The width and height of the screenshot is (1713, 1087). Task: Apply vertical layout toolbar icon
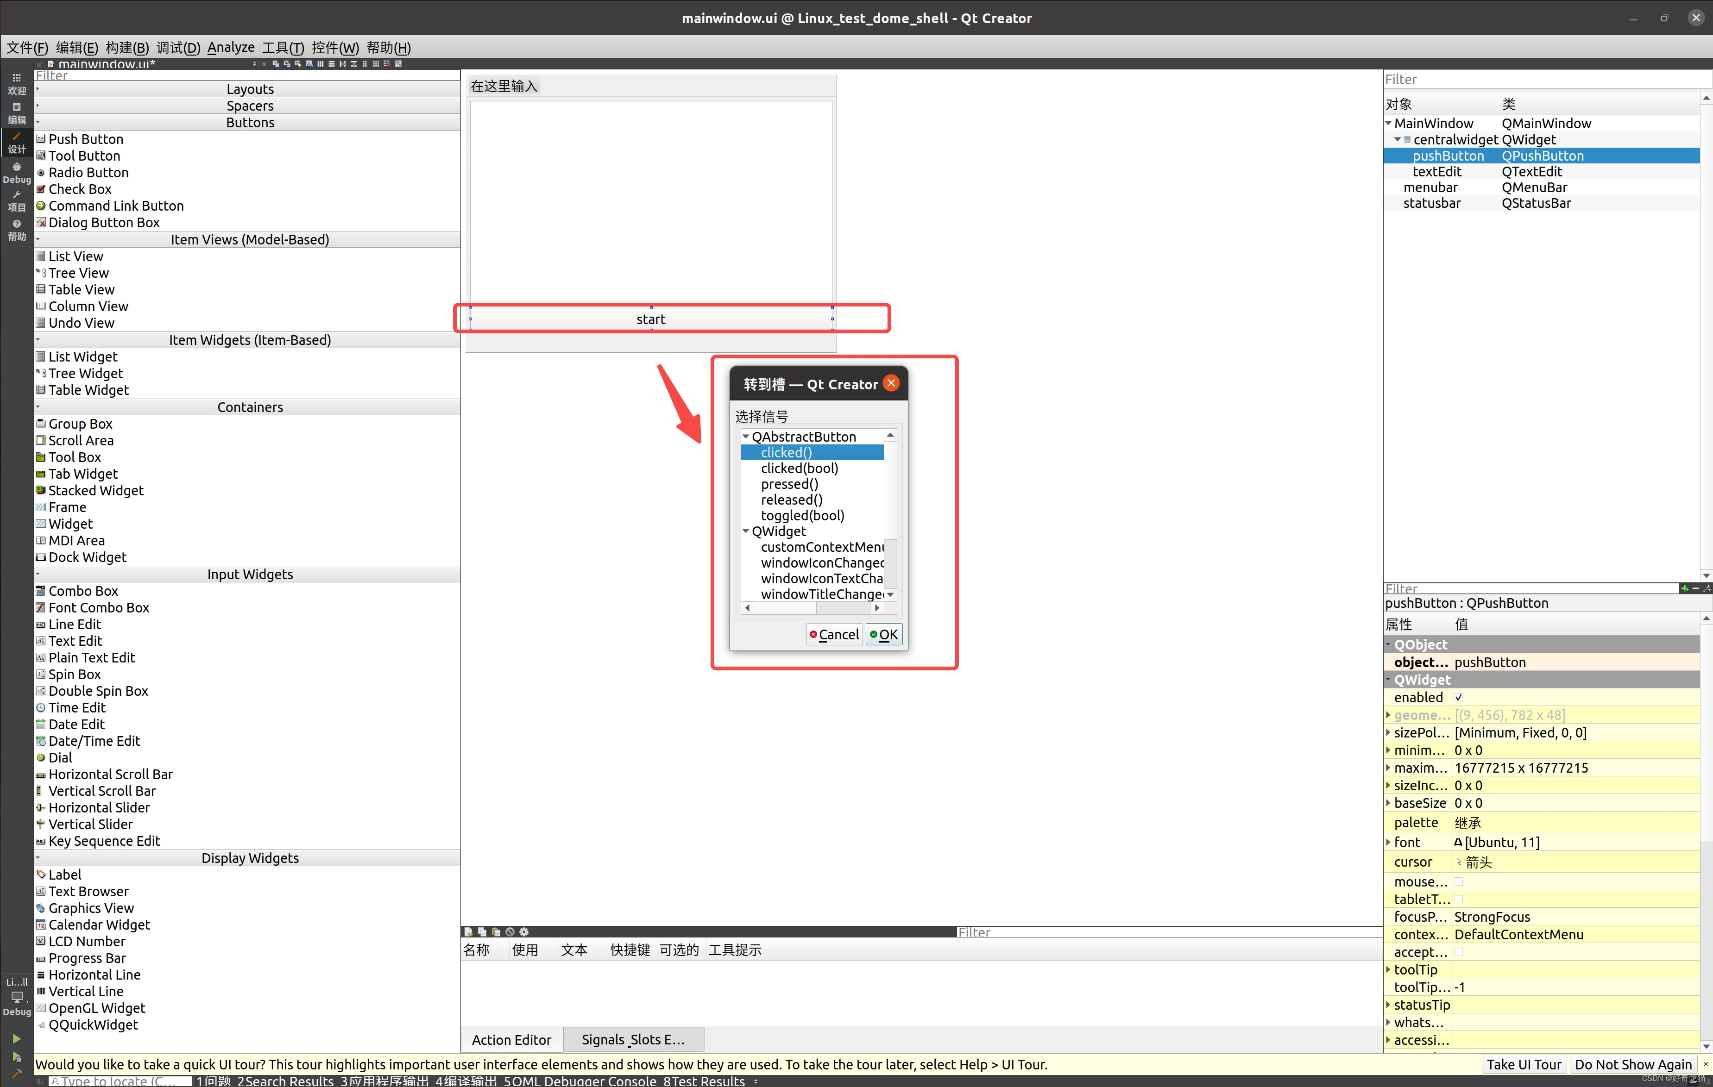(332, 64)
